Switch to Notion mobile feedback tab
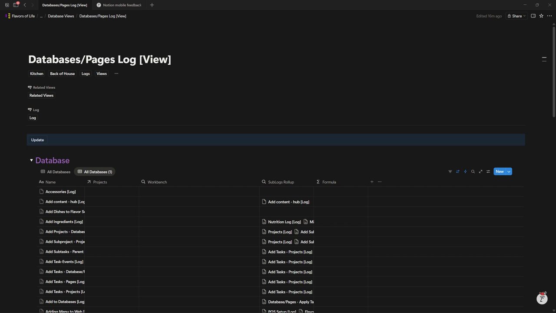 tap(119, 5)
